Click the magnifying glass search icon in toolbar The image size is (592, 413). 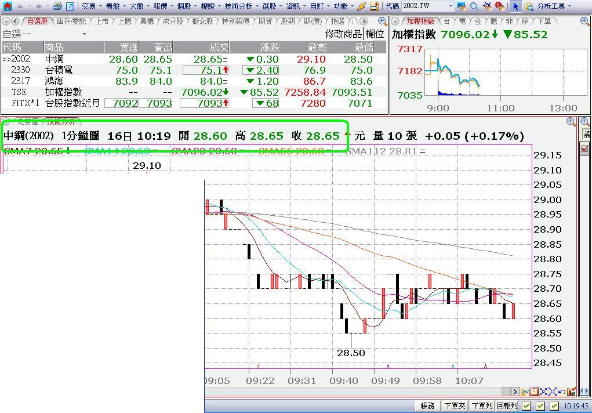tap(474, 6)
